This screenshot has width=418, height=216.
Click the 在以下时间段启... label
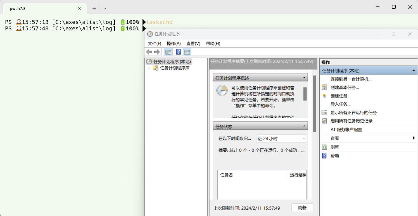(235, 139)
